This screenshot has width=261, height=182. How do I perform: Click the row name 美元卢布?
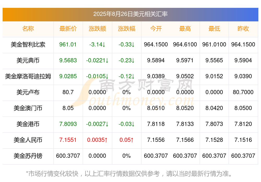tap(28, 92)
